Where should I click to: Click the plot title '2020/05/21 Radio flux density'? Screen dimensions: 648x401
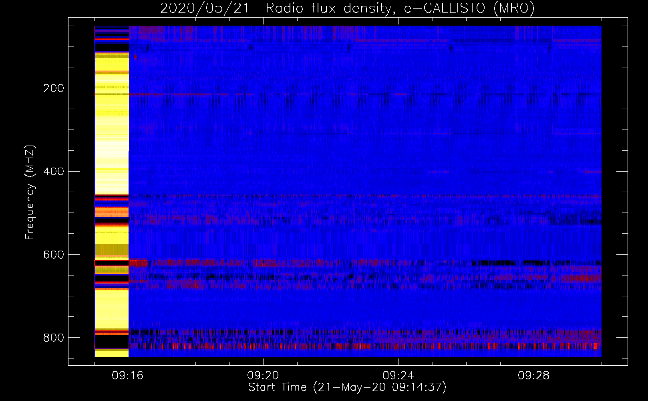347,8
